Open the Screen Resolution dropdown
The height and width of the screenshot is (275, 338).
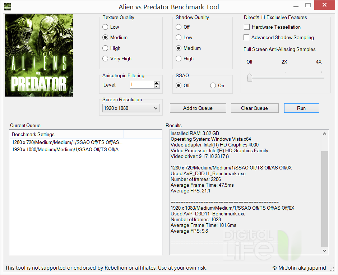pyautogui.click(x=131, y=108)
